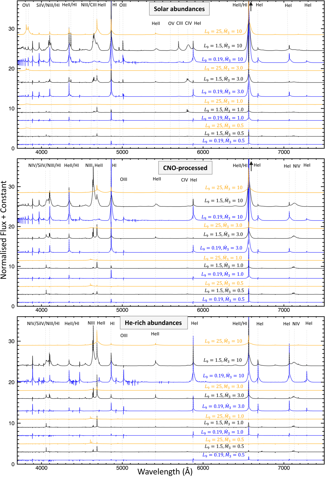Click the upward arrow in CNO-processed panel
Screen dimensions: 325x478
tap(251, 166)
